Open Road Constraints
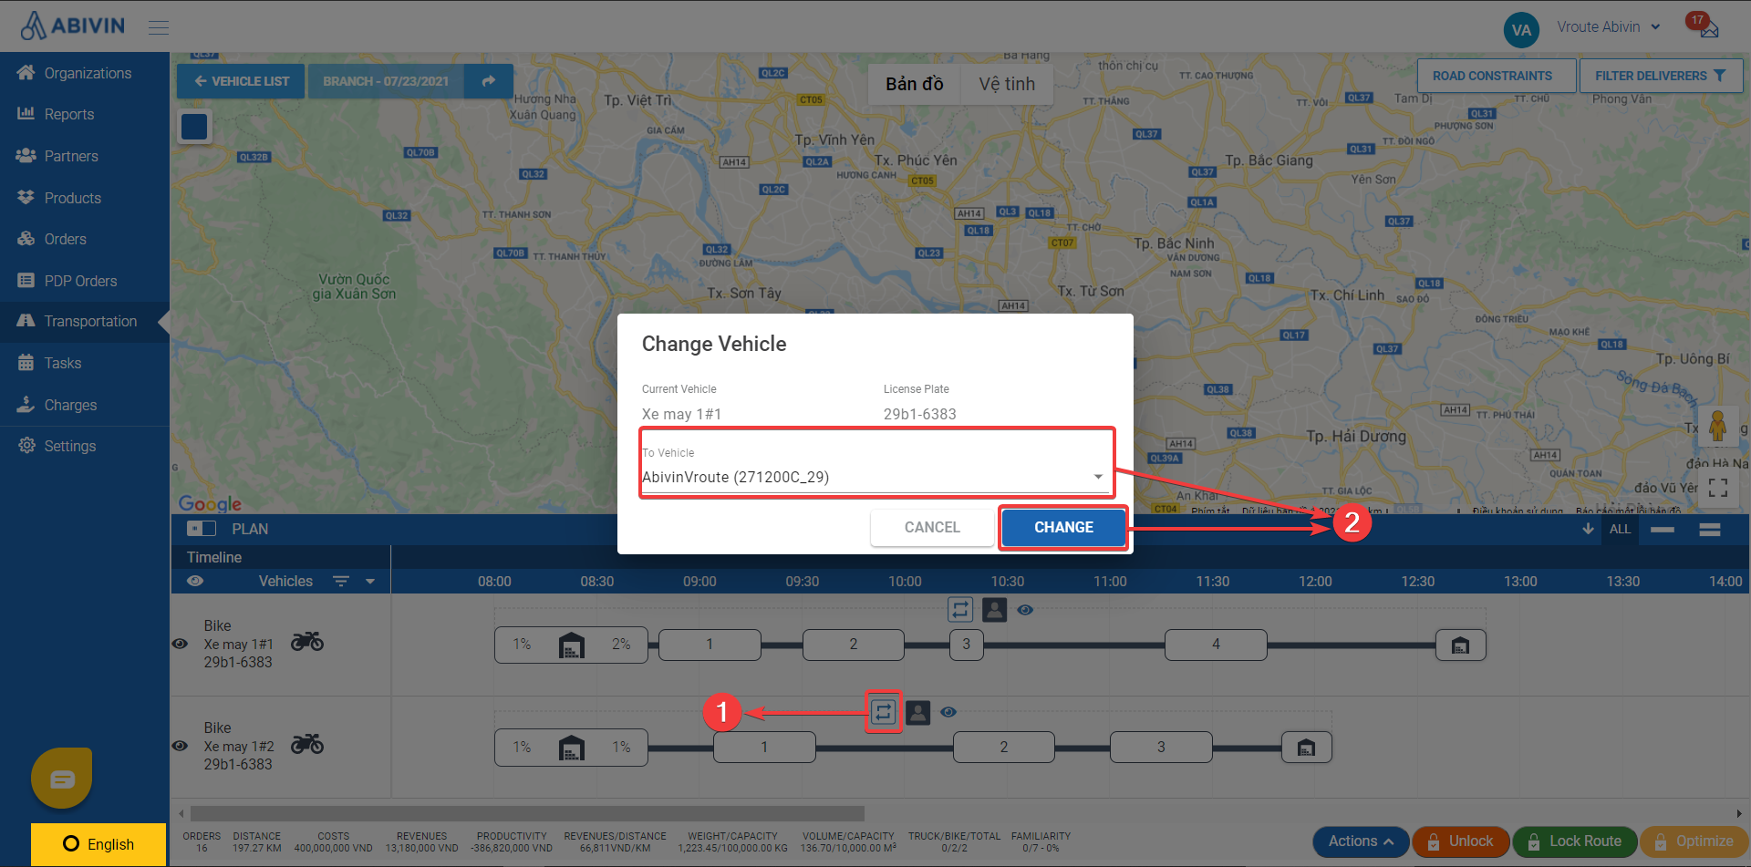 (1497, 76)
